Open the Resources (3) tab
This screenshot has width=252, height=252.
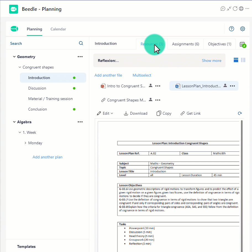(152, 44)
